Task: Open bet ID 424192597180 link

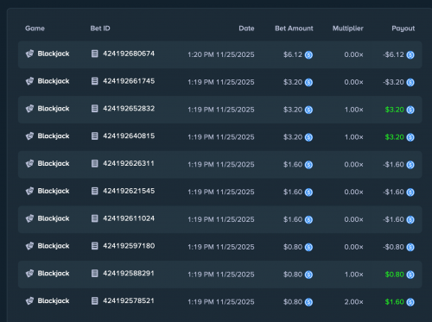Action: (129, 246)
